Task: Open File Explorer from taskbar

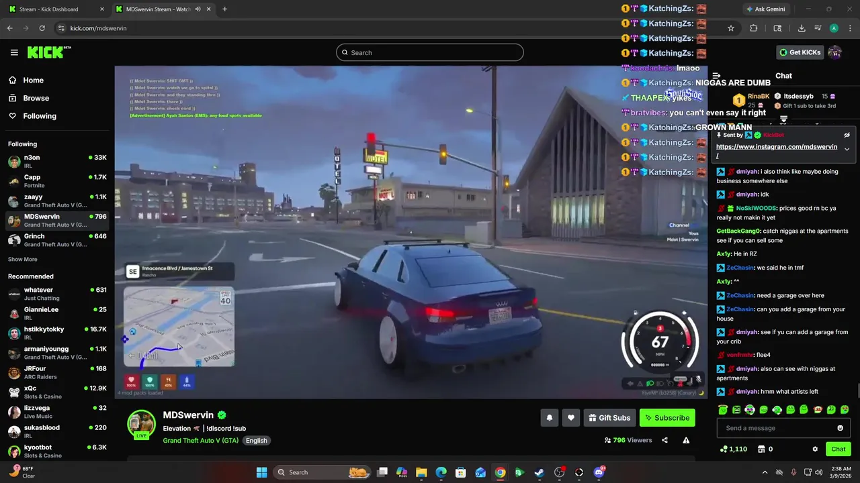Action: (421, 472)
